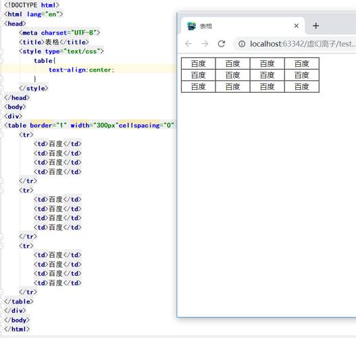Collapse the table tag fold marker
The image size is (356, 338).
point(1,125)
